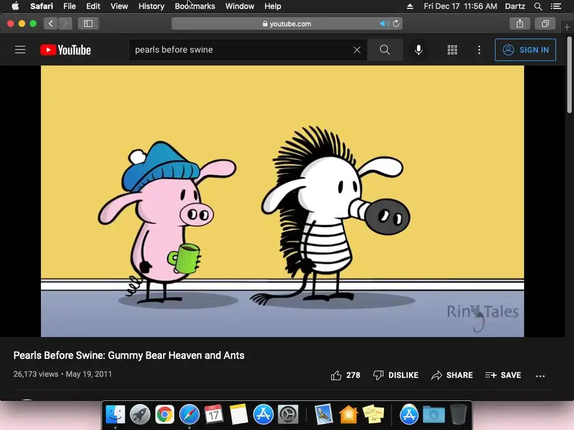
Task: Click the Safari page vertical scrollbar
Action: click(x=570, y=75)
